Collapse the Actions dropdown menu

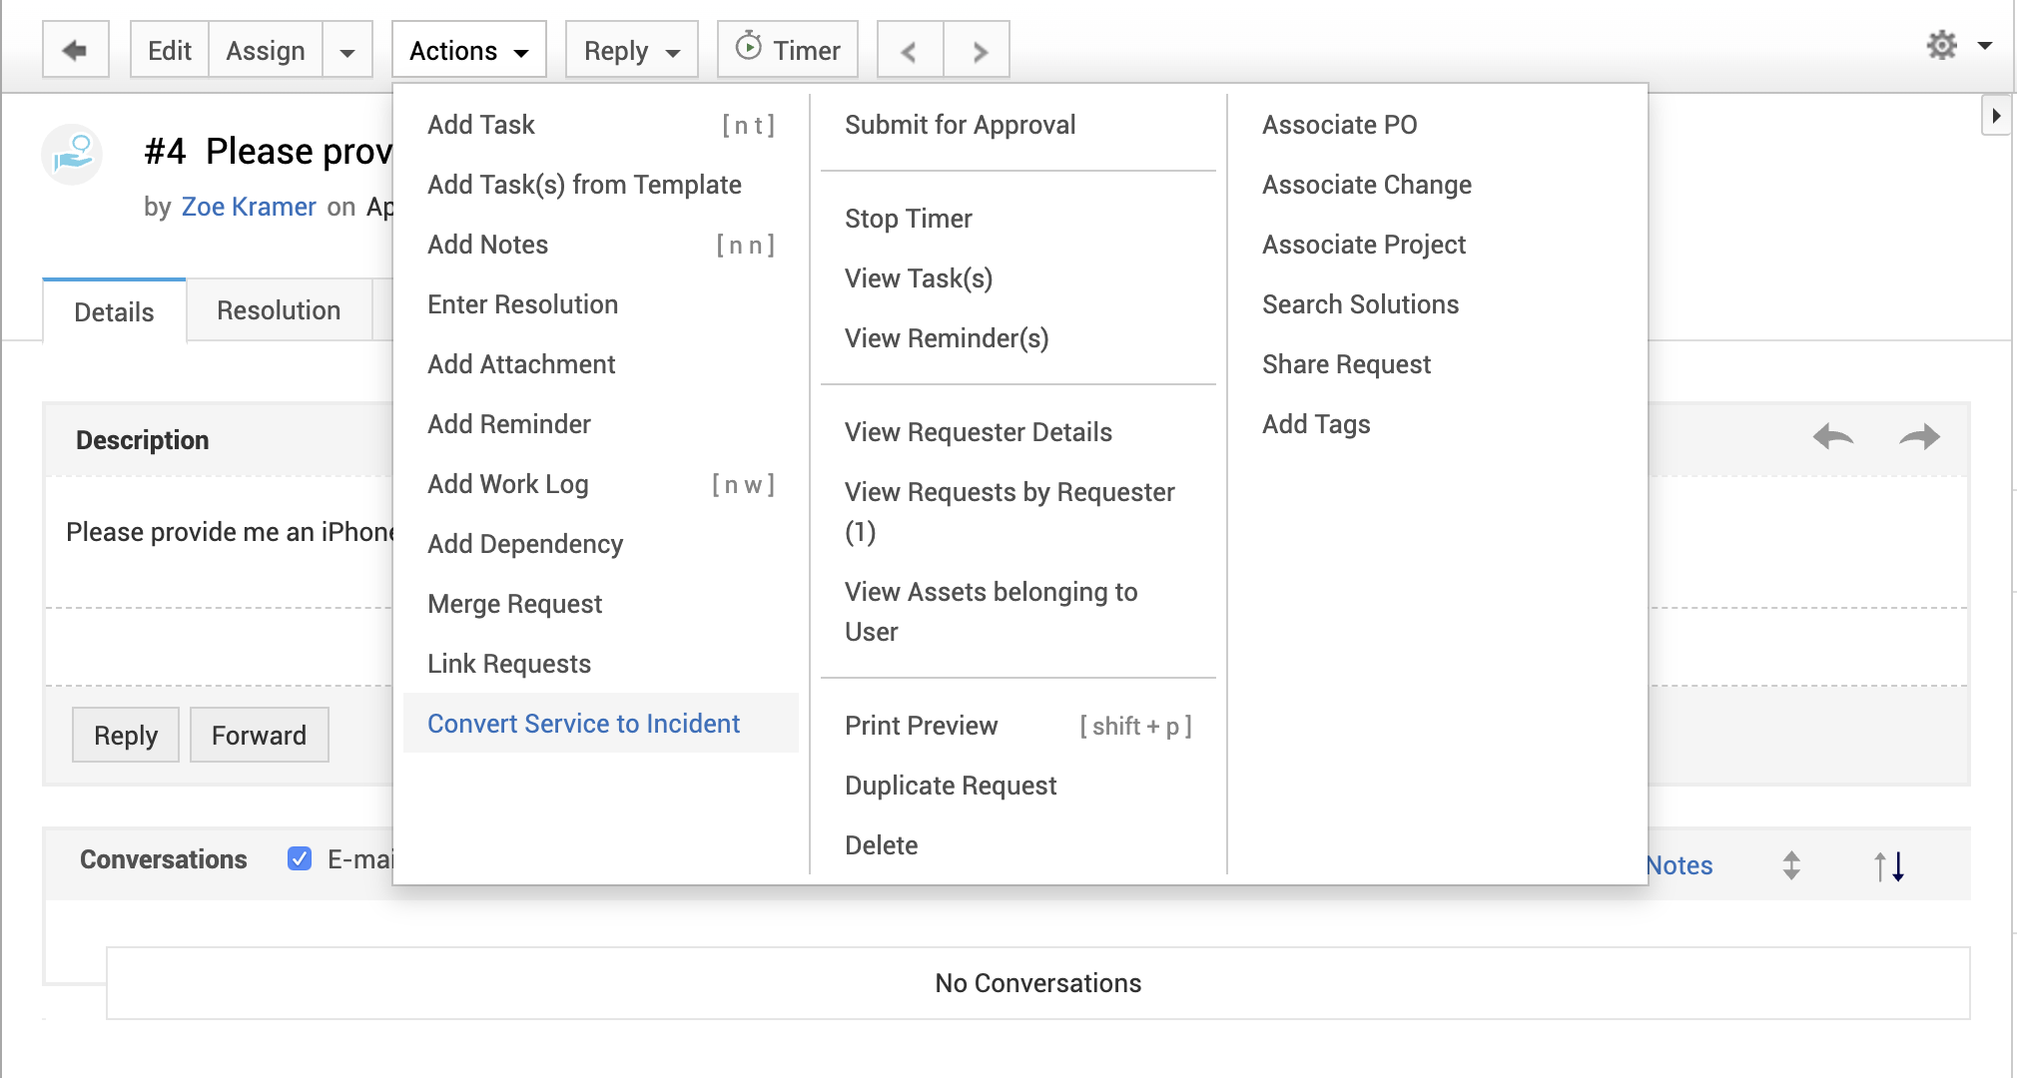pyautogui.click(x=468, y=51)
